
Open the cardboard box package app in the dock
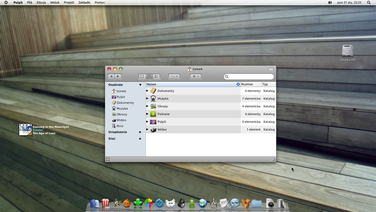coord(246,203)
